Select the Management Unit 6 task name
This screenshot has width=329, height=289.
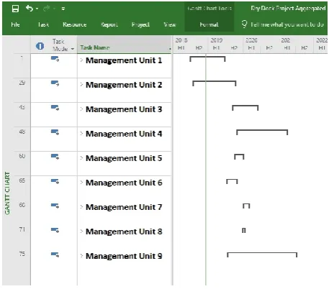point(124,183)
